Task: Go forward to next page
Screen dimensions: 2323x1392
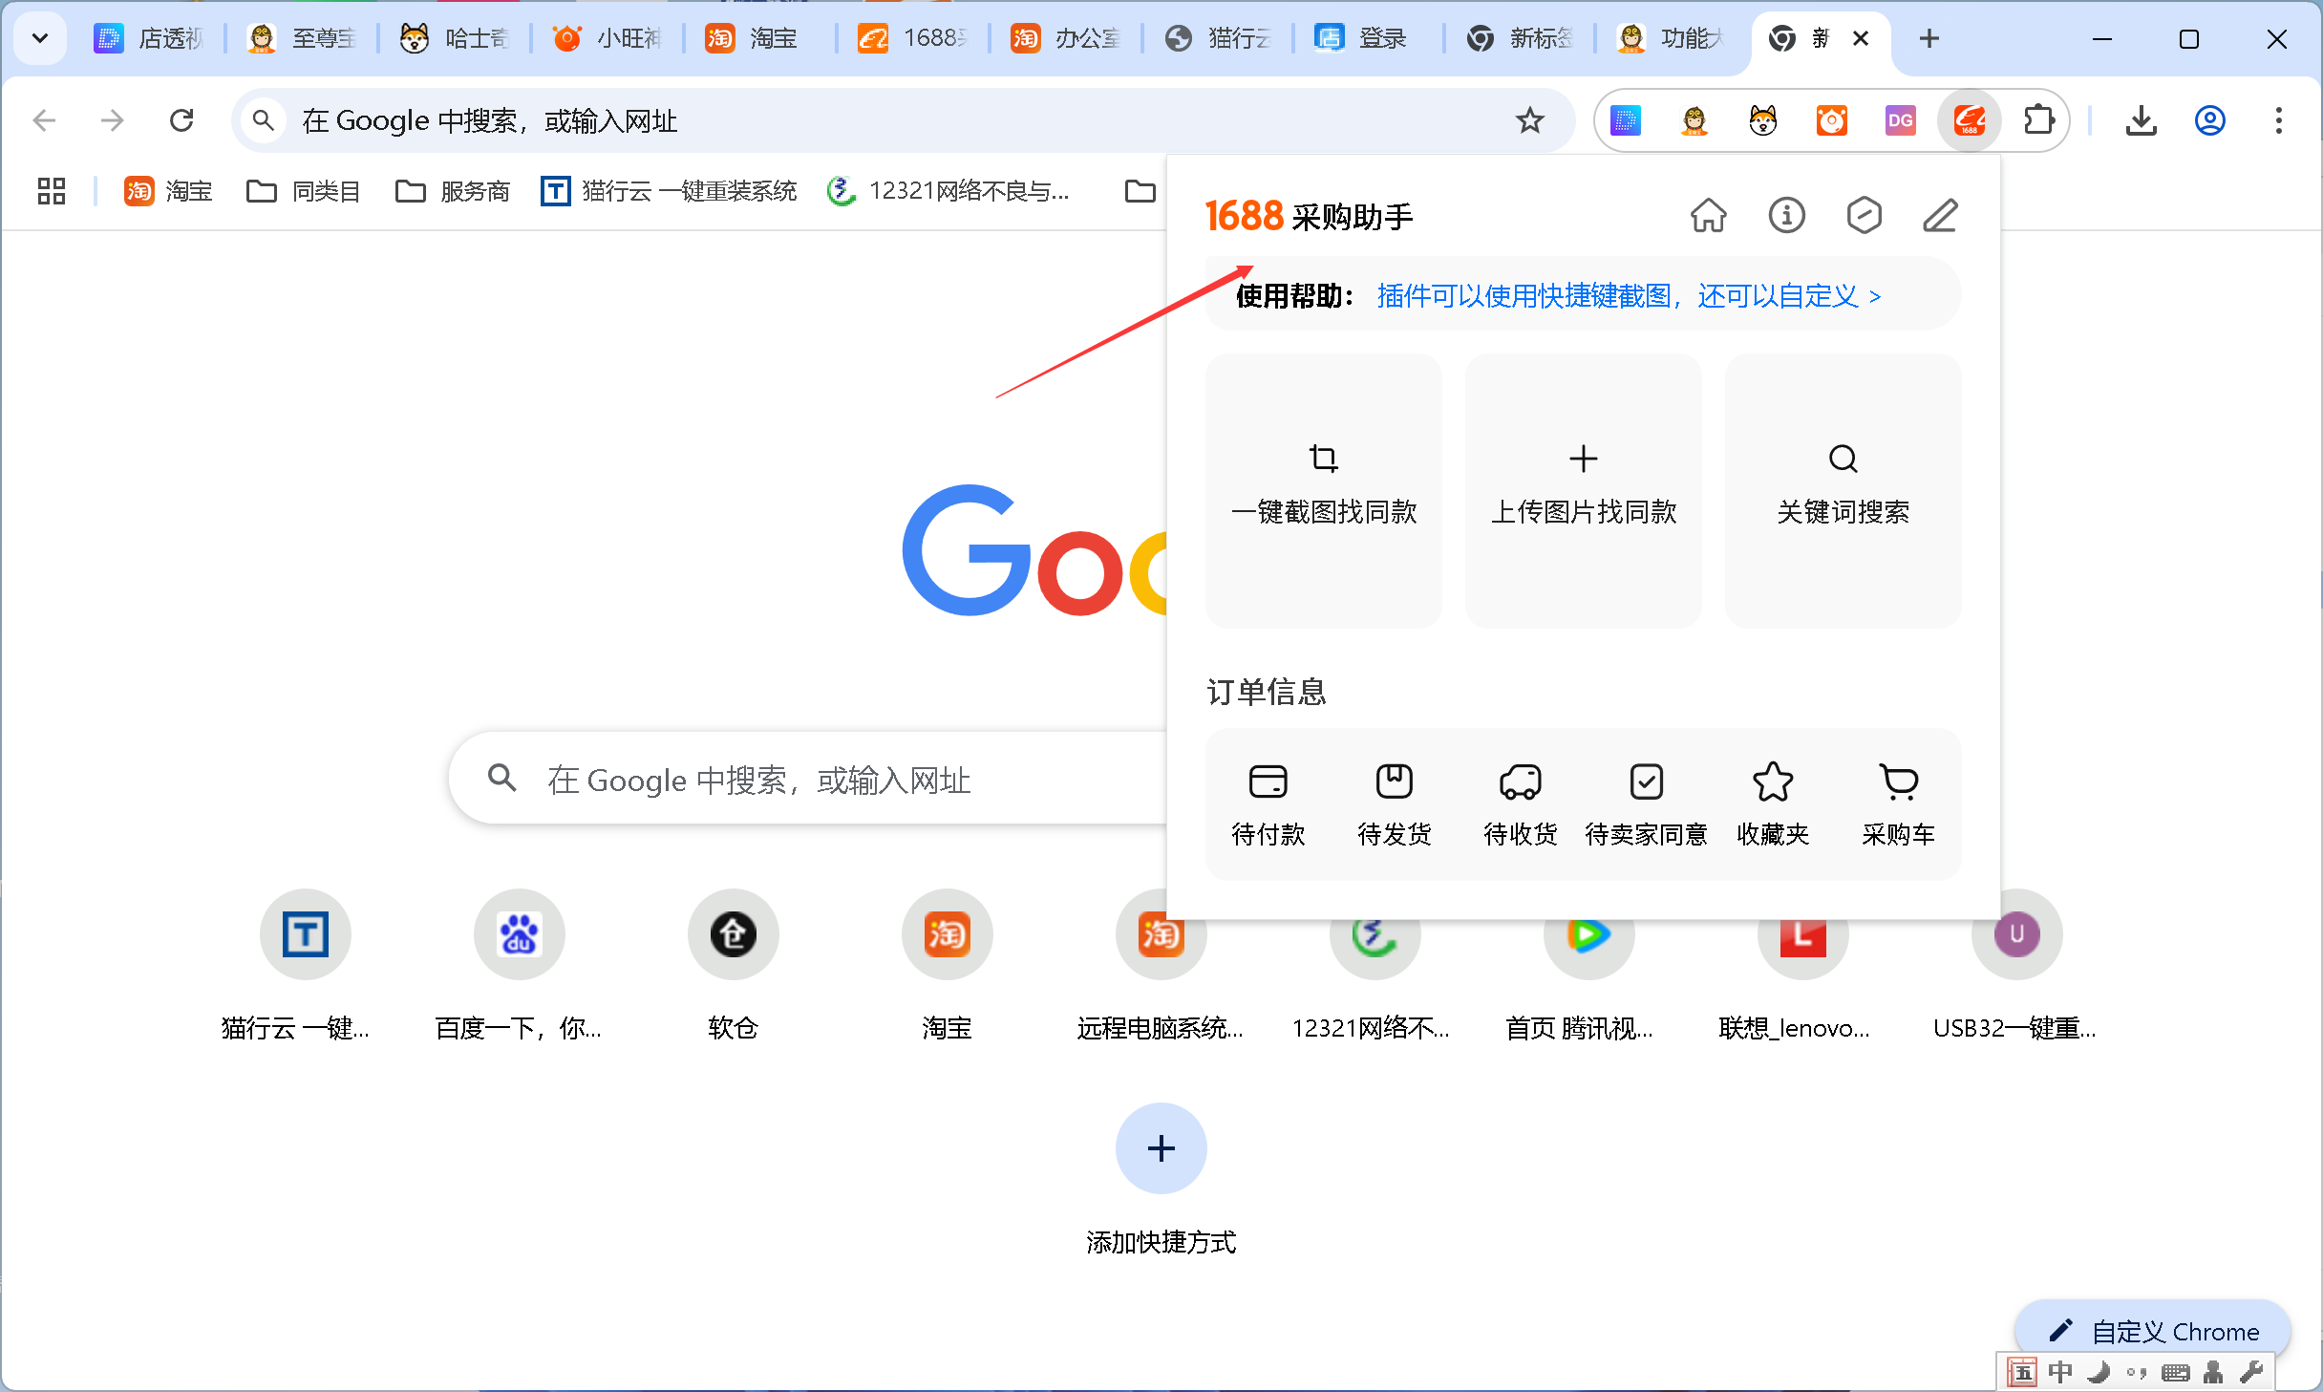Action: tap(113, 120)
